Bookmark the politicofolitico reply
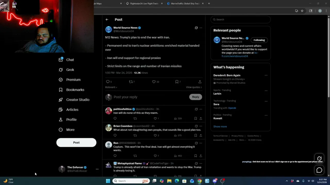The image size is (330, 185). [196, 118]
